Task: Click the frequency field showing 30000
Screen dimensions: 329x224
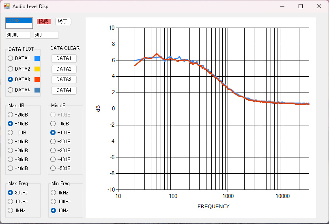Action: pos(18,35)
